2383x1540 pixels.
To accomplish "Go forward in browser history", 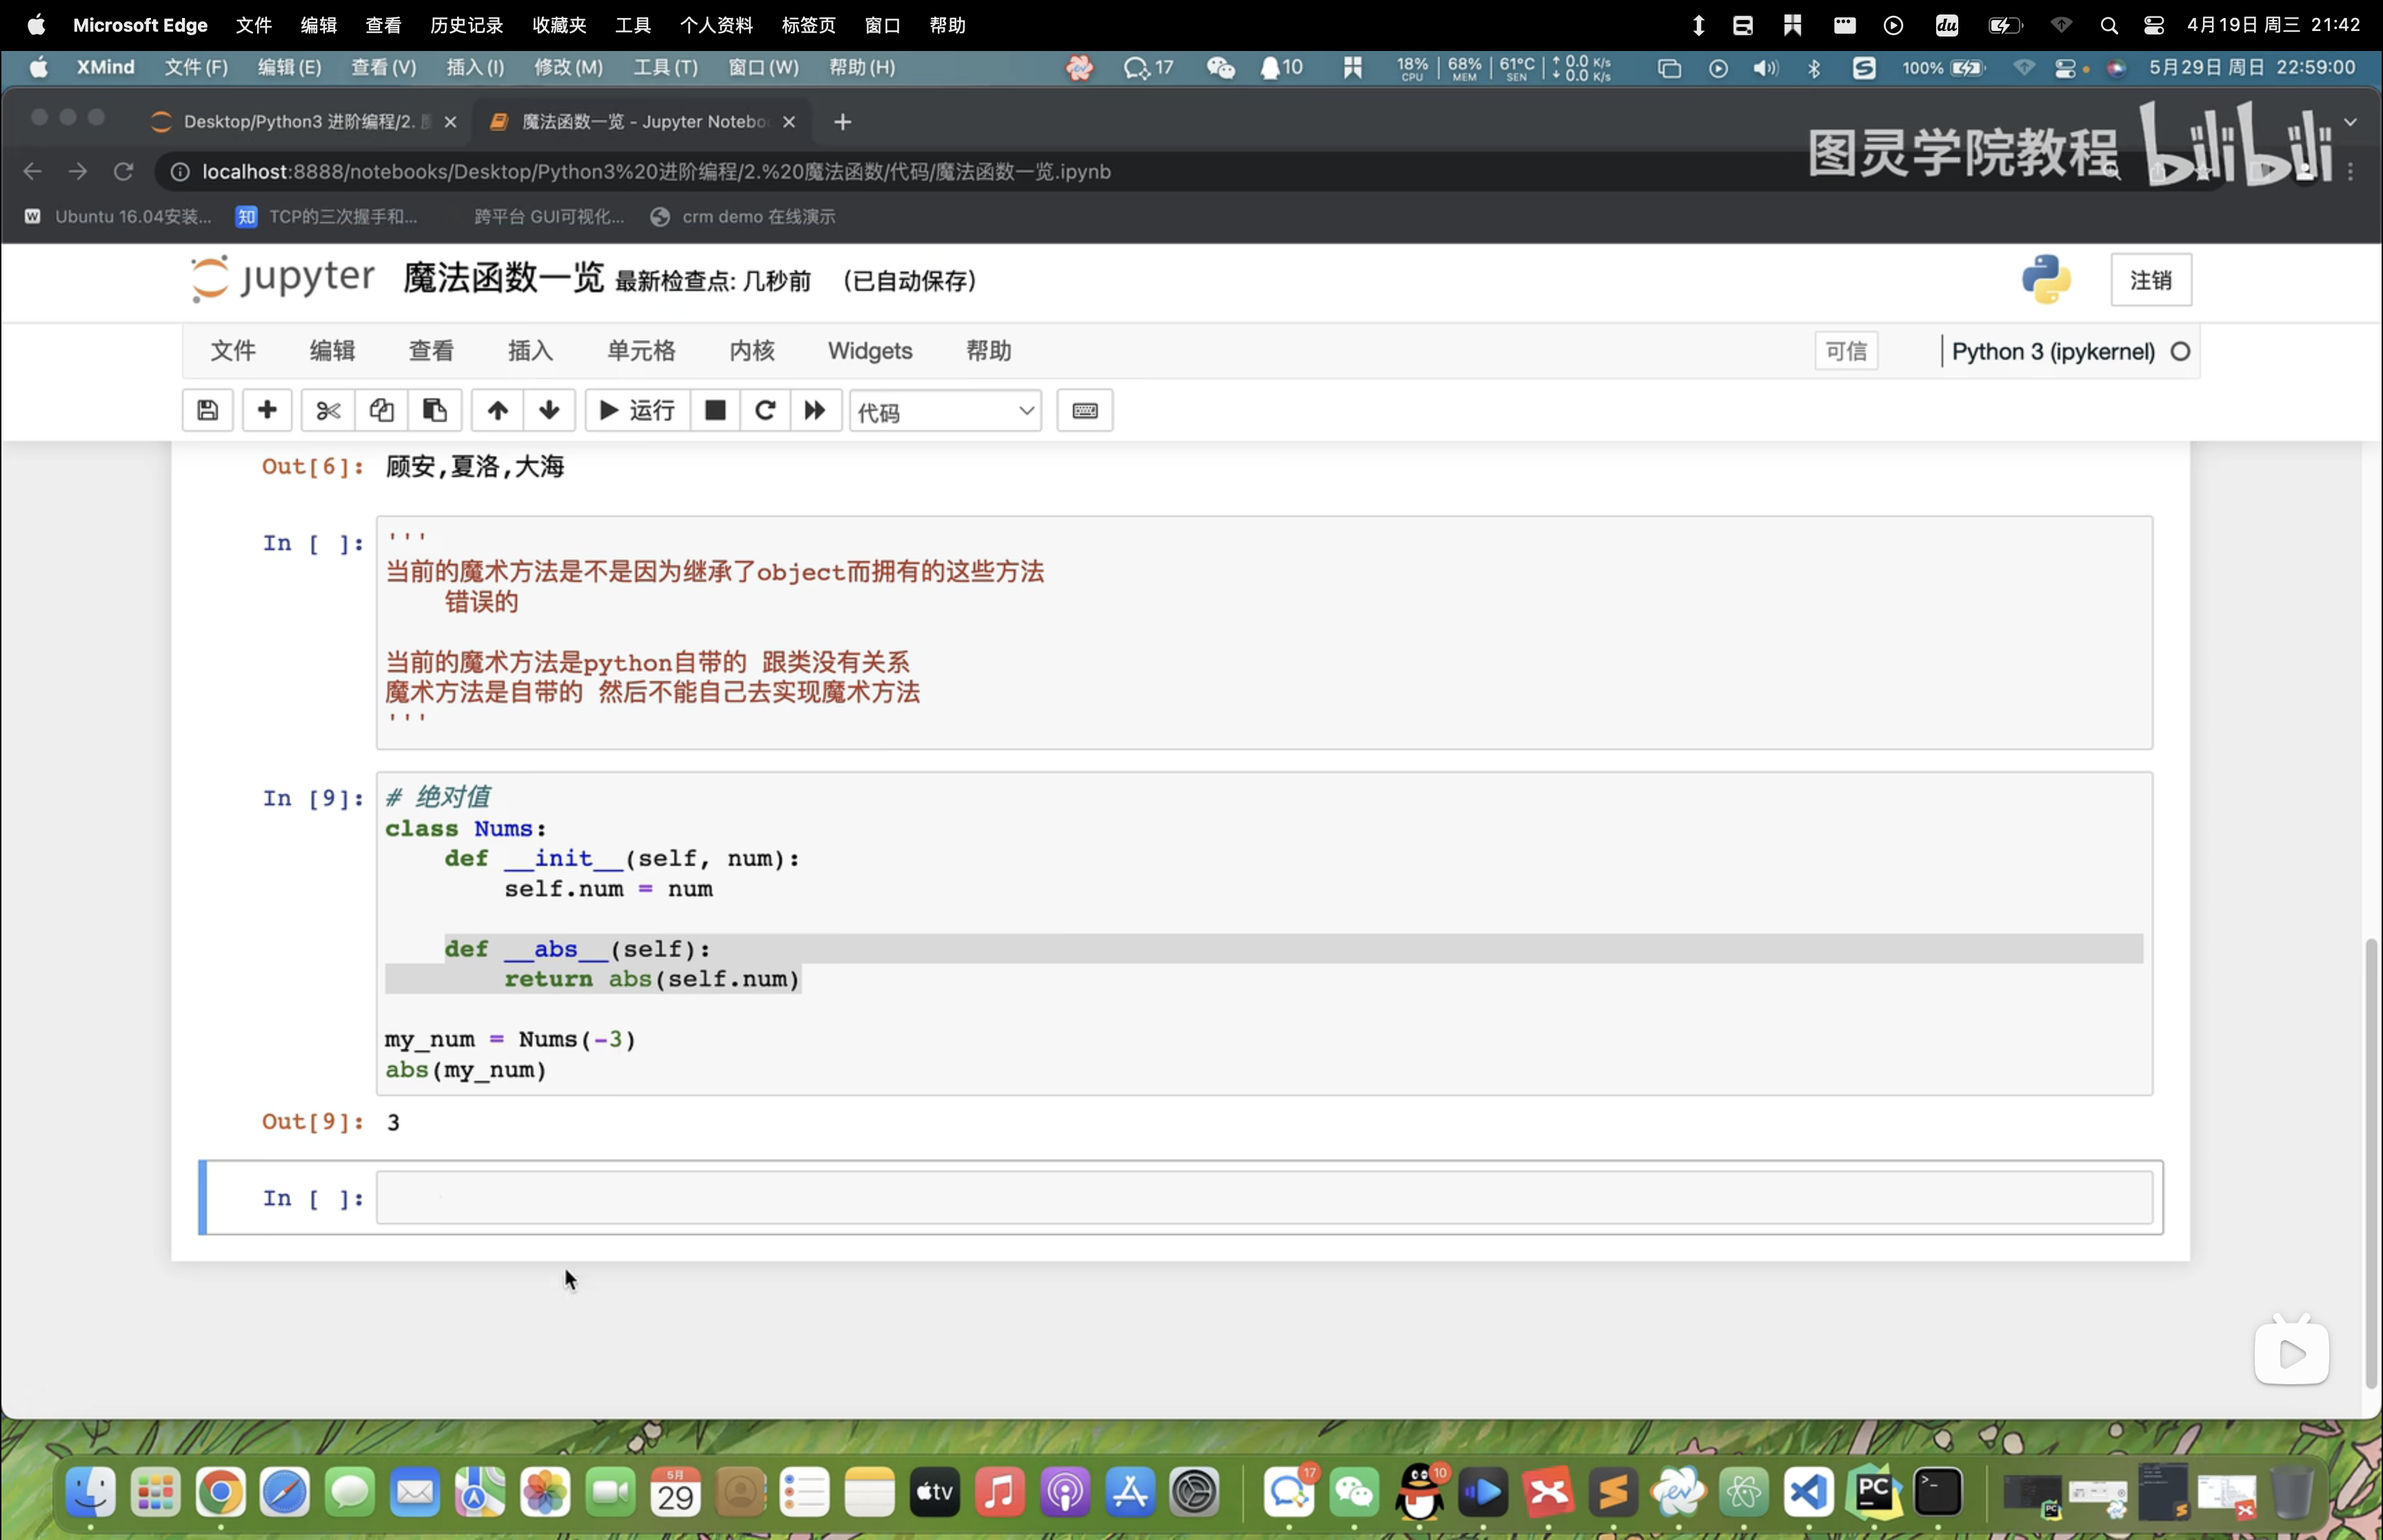I will [77, 172].
